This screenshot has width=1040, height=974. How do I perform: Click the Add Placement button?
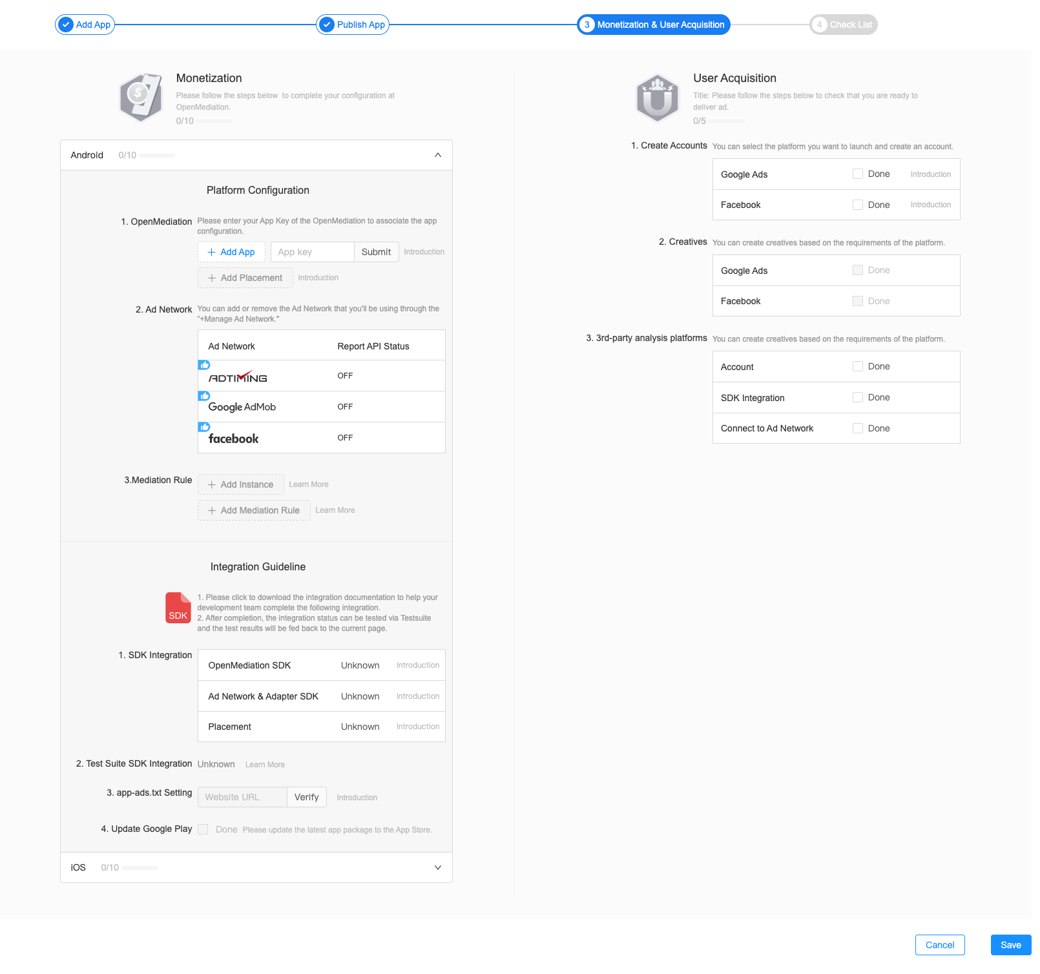pyautogui.click(x=245, y=278)
